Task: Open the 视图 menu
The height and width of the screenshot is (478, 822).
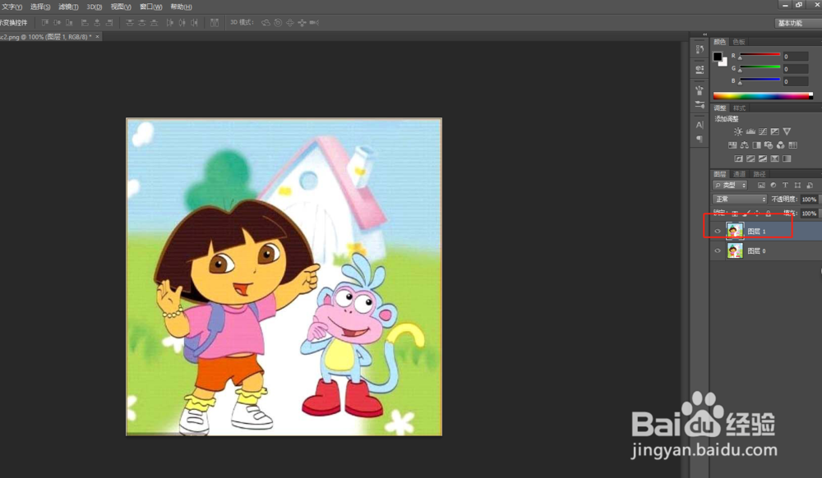Action: click(121, 7)
